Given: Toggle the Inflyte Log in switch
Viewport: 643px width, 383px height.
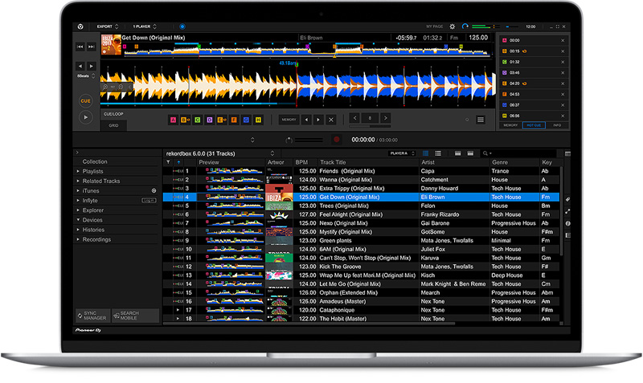Looking at the screenshot, I should [x=149, y=201].
